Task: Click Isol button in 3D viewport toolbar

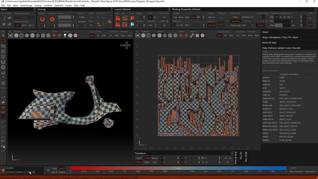Action: click(110, 35)
